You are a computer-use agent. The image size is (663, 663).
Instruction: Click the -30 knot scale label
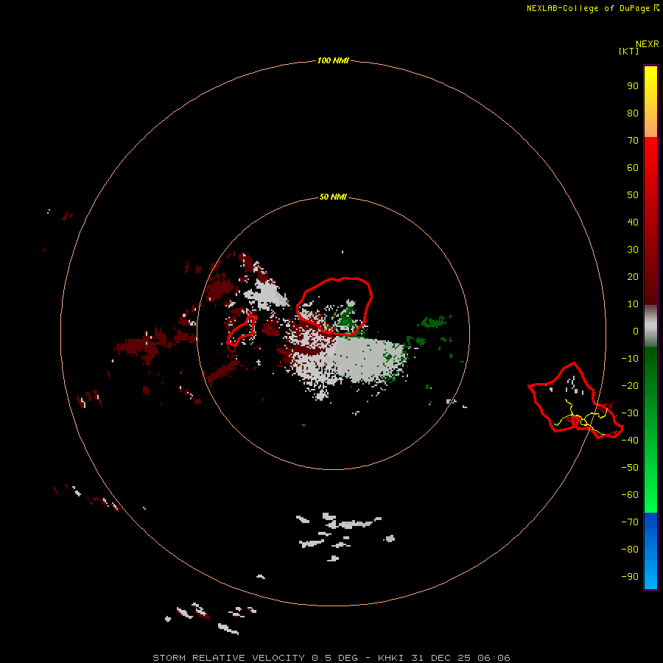point(630,413)
